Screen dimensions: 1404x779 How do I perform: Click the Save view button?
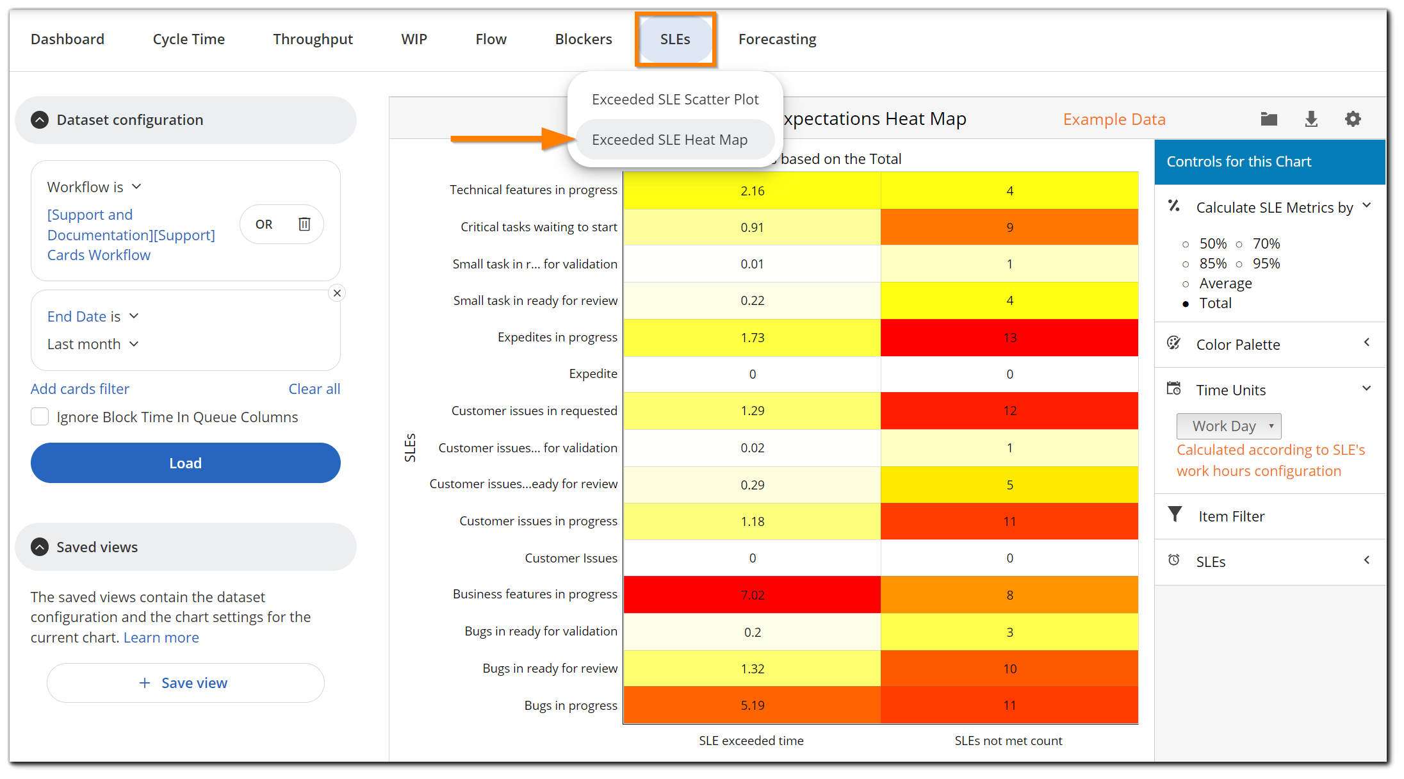(186, 683)
